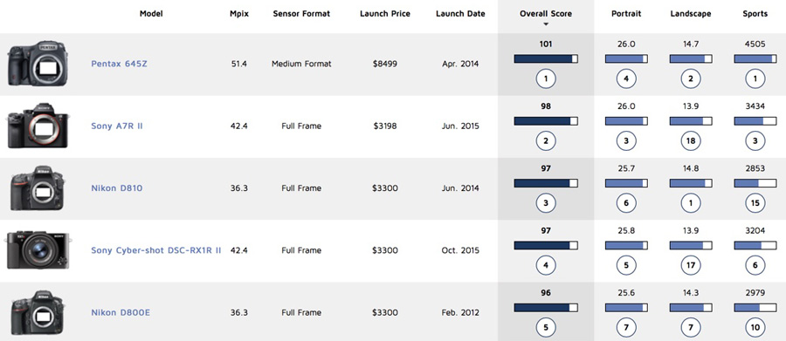786x341 pixels.
Task: Open the Nikon D800E model link
Action: 121,312
